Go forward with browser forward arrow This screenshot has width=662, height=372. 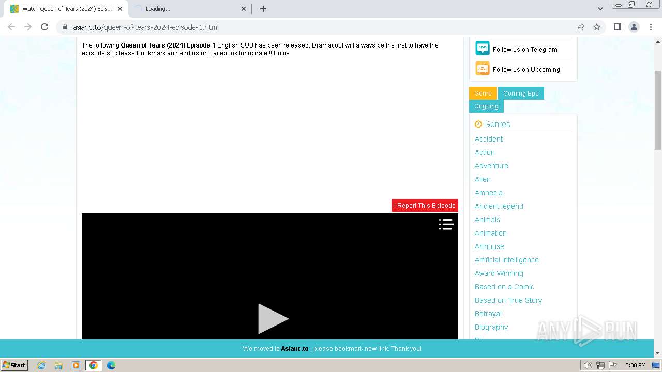click(x=28, y=27)
